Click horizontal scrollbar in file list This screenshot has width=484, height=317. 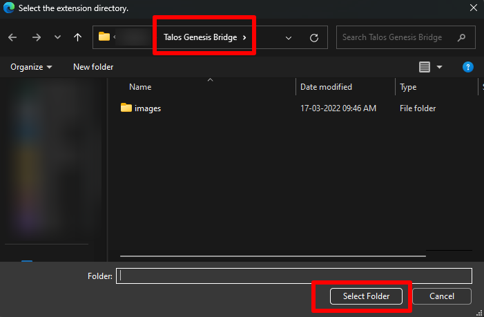point(273,256)
